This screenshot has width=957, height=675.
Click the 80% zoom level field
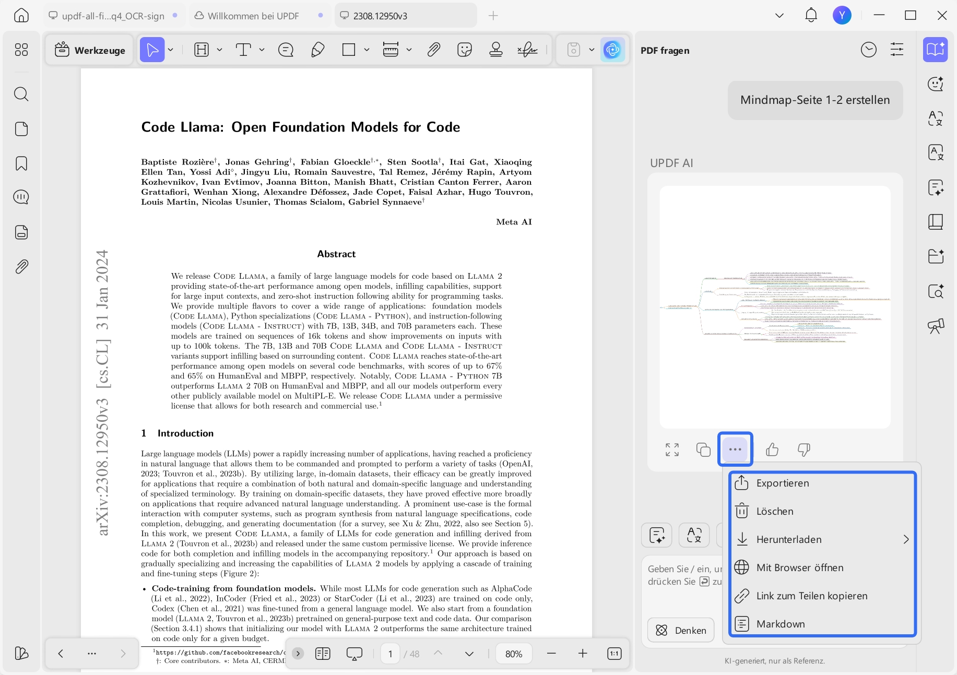click(x=514, y=654)
